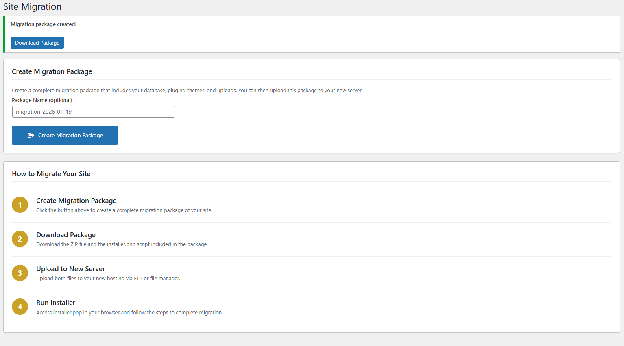Click the Site Migration page heading
624x346 pixels.
[x=32, y=6]
